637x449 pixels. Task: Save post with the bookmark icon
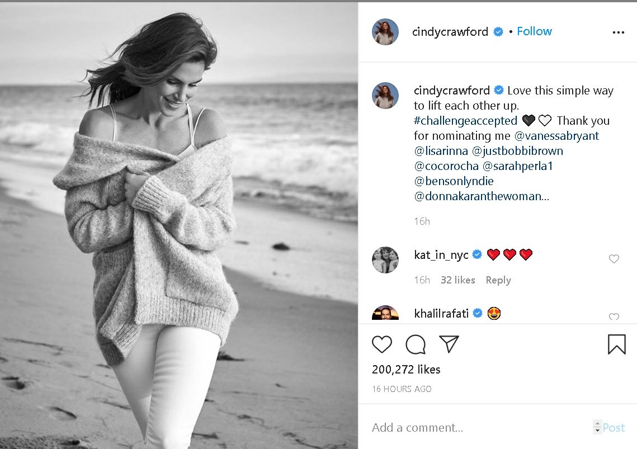point(616,344)
